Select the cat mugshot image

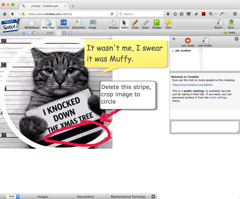point(56,92)
